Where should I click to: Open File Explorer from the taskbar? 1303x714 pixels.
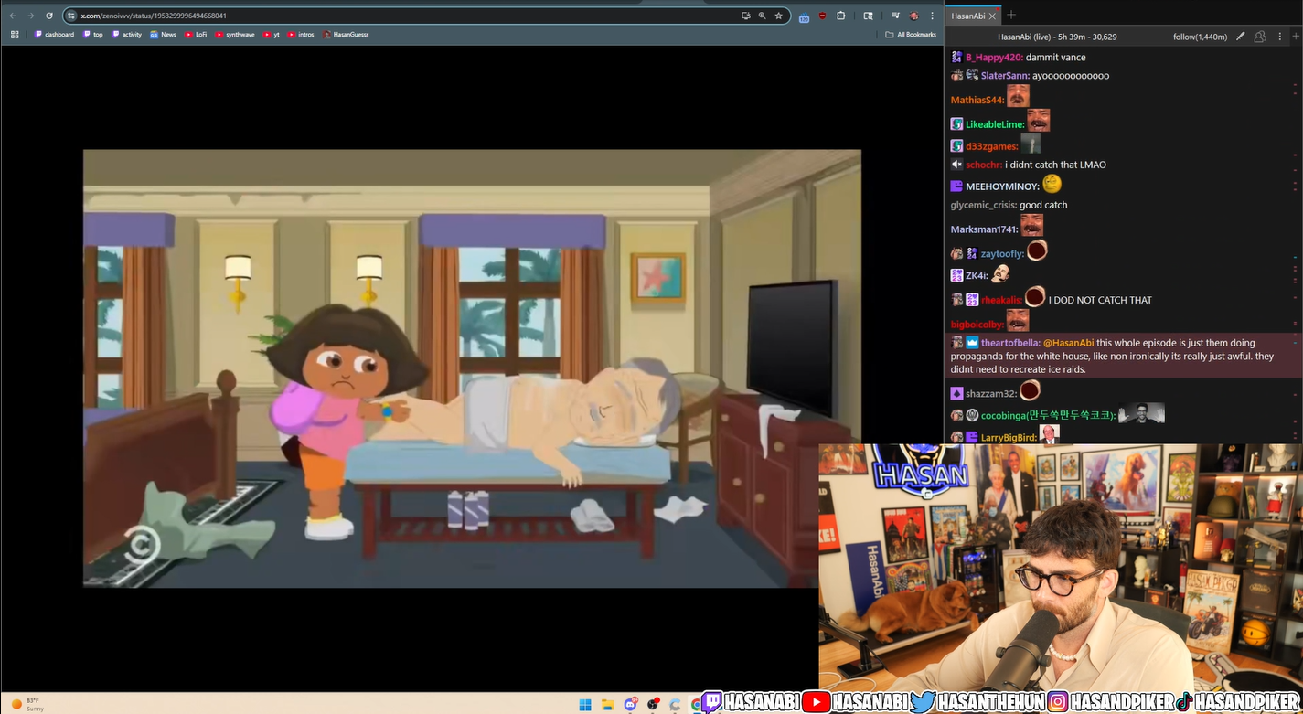tap(607, 704)
